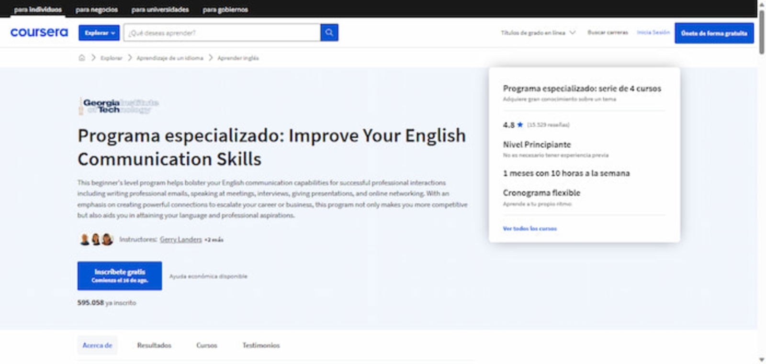766x364 pixels.
Task: Open instructor Gerry Landers link
Action: pyautogui.click(x=181, y=239)
